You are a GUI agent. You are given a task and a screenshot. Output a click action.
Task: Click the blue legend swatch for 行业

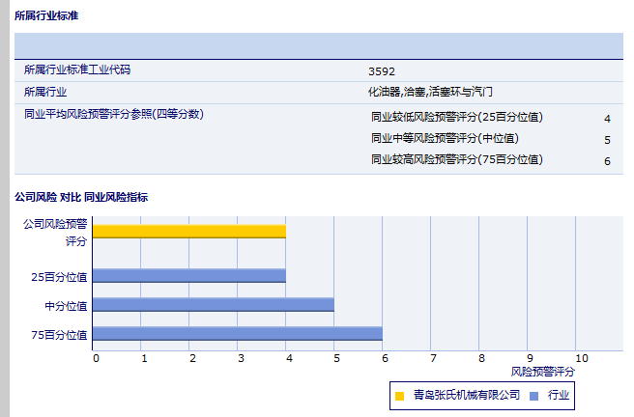point(534,396)
